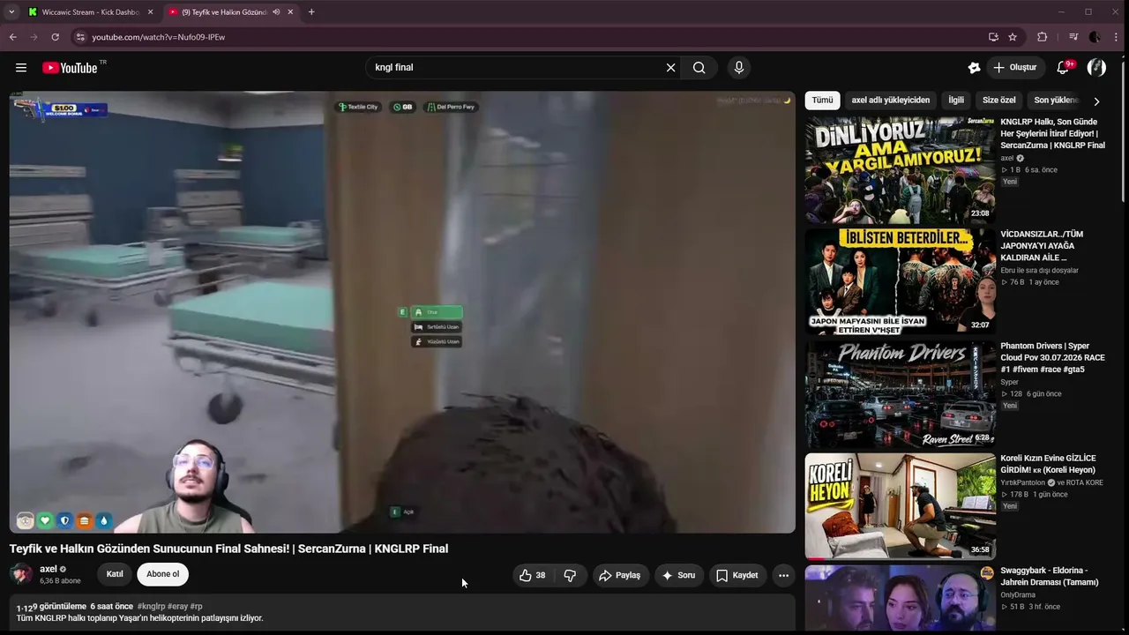
Task: Mute the YouTube tab audio speaker
Action: pos(276,12)
